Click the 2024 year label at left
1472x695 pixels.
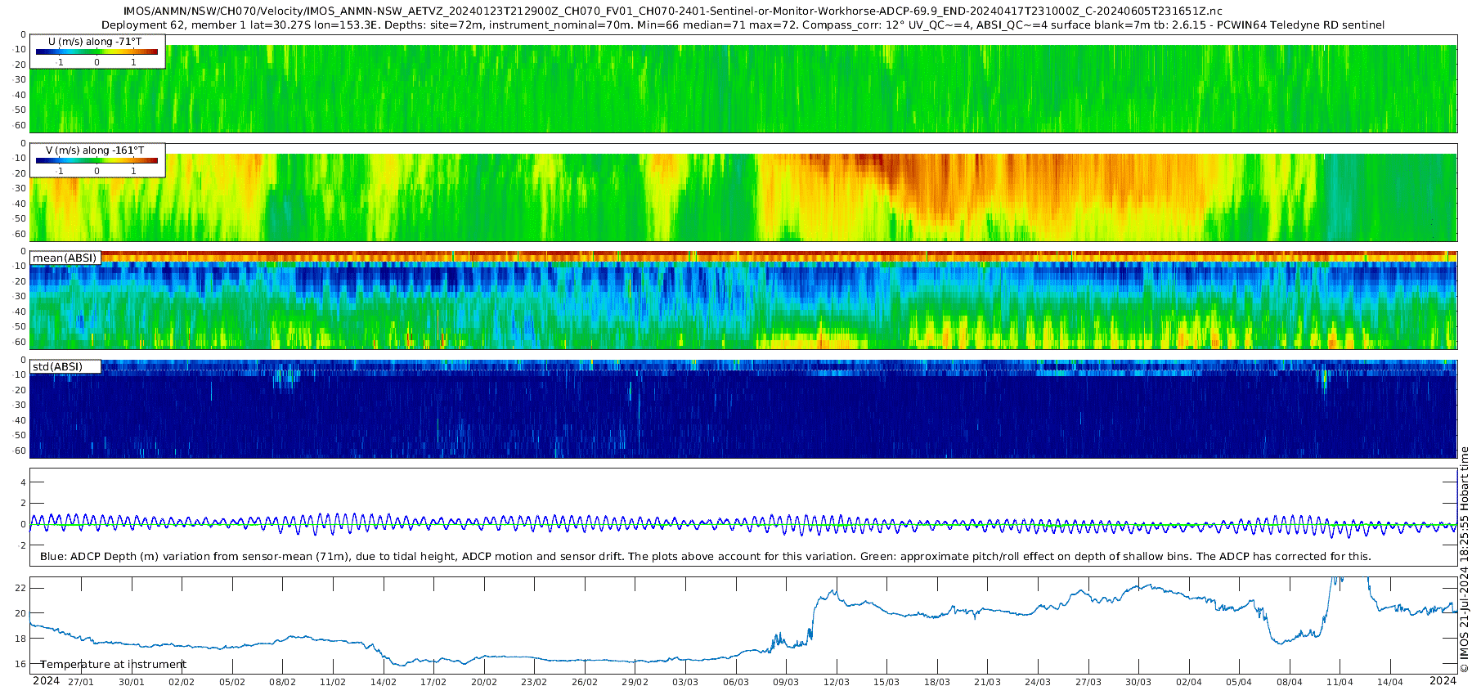click(46, 681)
